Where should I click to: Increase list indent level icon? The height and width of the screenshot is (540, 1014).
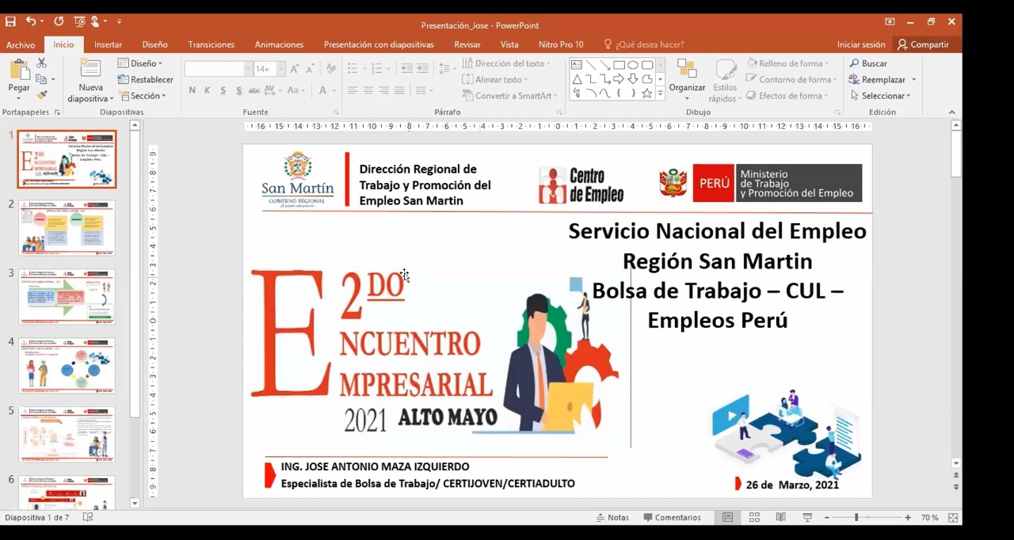pos(422,69)
